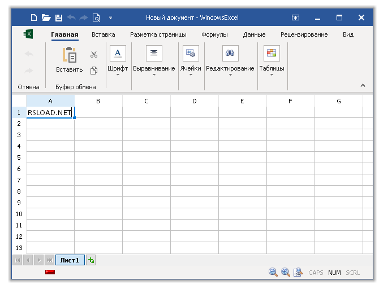Screen dimensions: 392x289
Task: Click the Таблицы tables icon
Action: (x=272, y=53)
